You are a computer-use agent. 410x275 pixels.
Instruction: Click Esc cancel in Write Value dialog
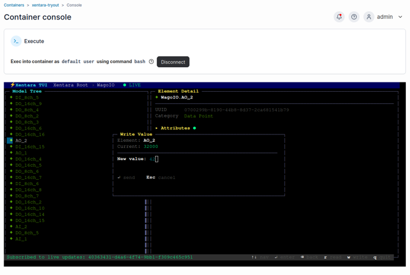pos(161,177)
